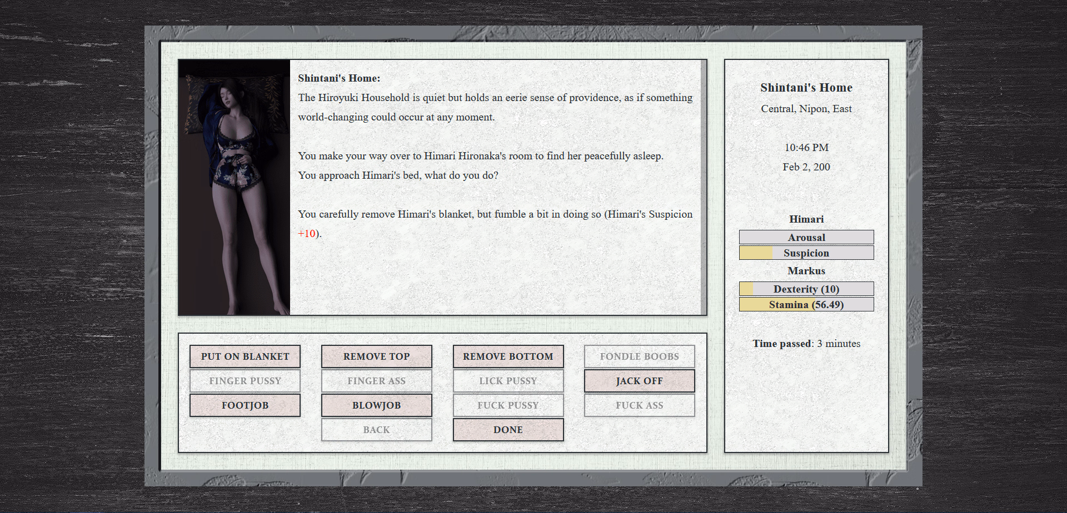Image resolution: width=1067 pixels, height=513 pixels.
Task: Click the FUCK PUSSY option
Action: tap(508, 405)
